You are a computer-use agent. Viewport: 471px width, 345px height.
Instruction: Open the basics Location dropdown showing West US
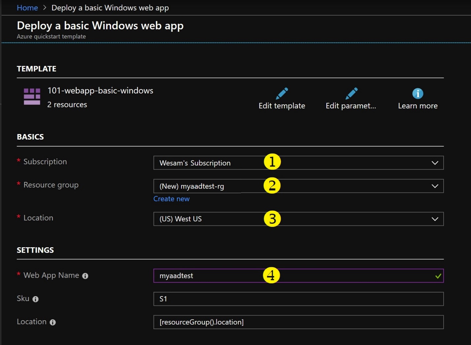coord(298,219)
